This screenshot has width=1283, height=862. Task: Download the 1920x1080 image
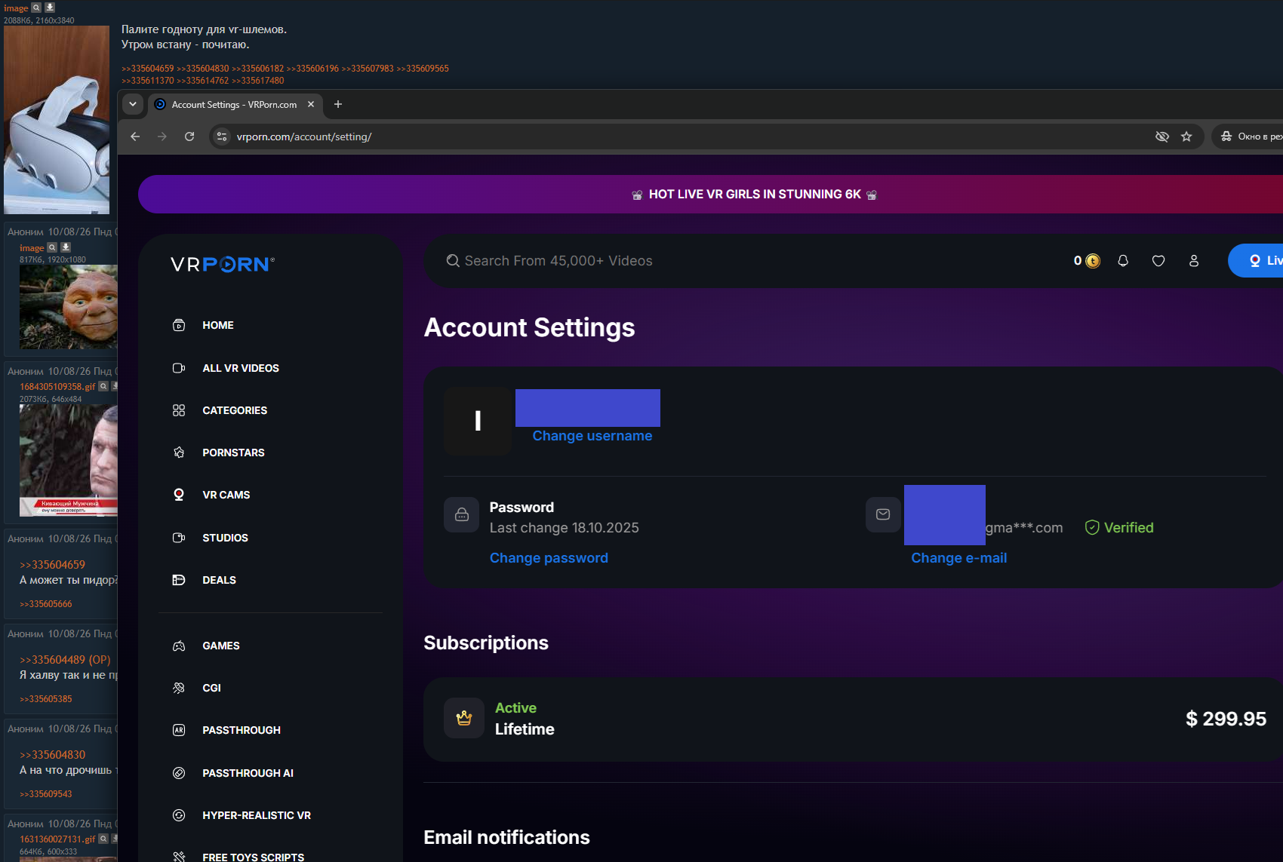click(66, 247)
